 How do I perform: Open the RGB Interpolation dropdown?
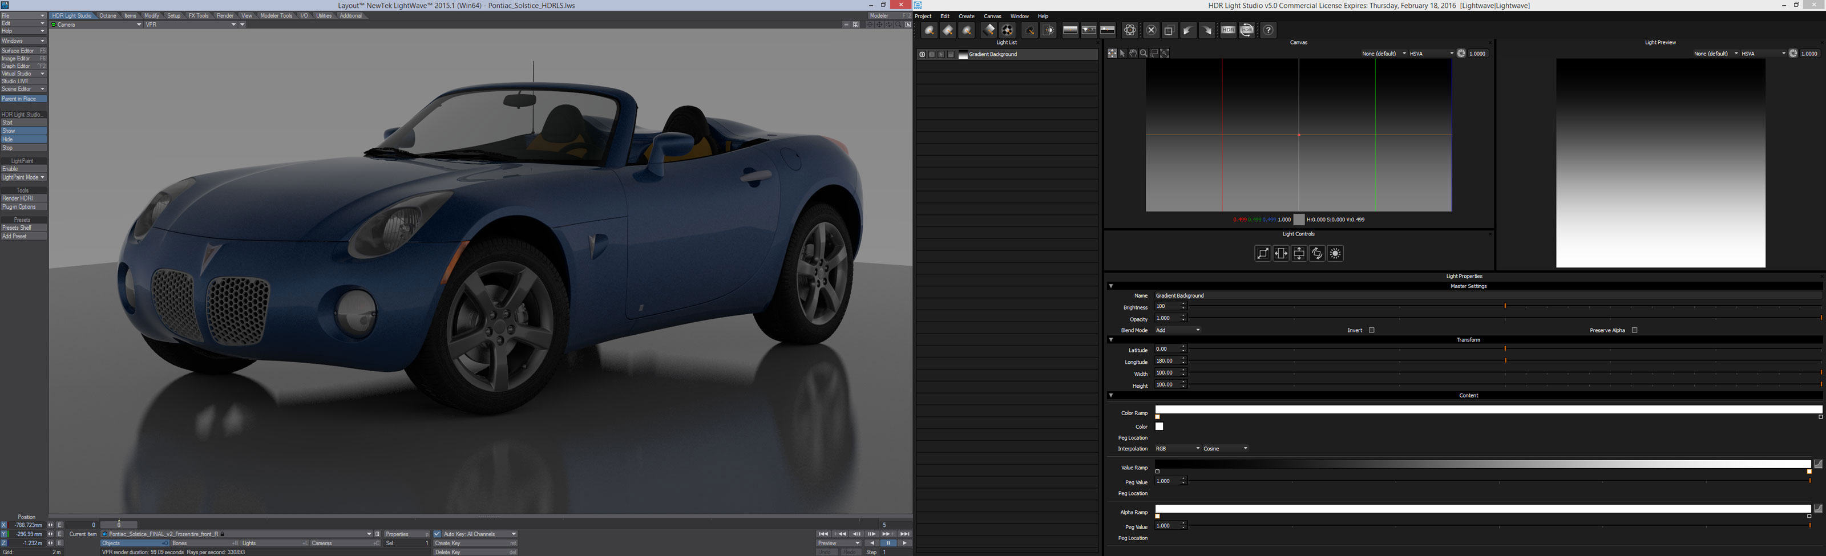point(1177,448)
